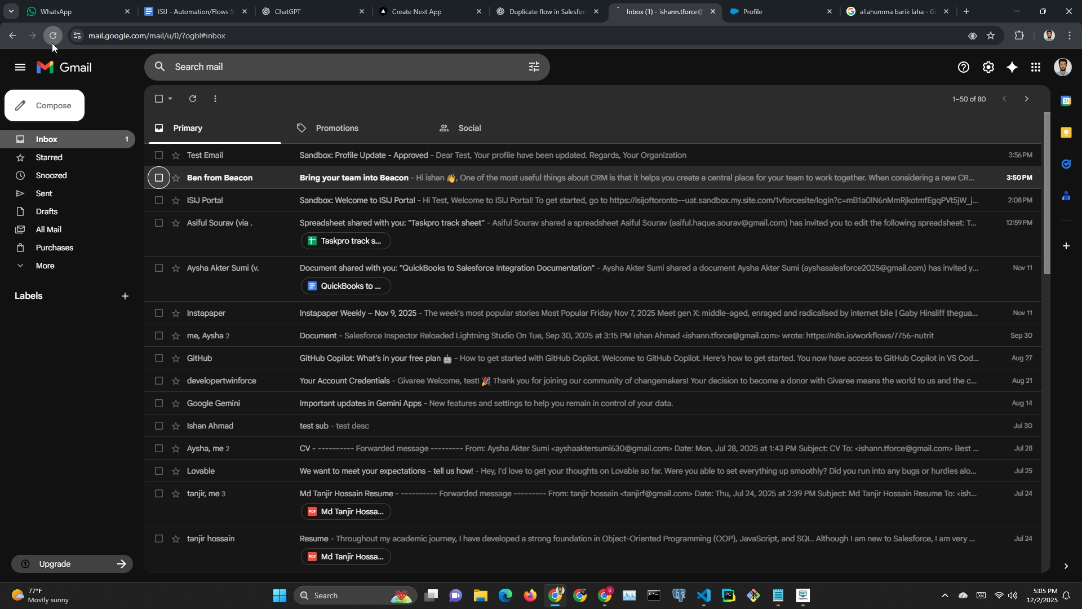This screenshot has width=1082, height=609.
Task: Open Google apps grid launcher
Action: click(x=1036, y=68)
